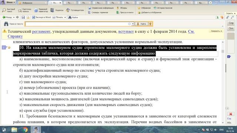Screen dimensions: 237x133
Task: Click the blue info flag beside paragraph 10
Action: pyautogui.click(x=4, y=48)
